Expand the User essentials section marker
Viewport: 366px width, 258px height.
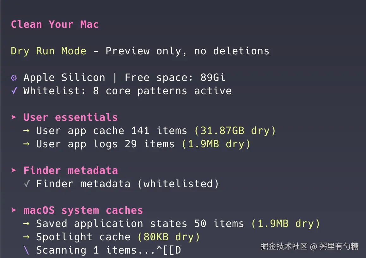pyautogui.click(x=14, y=117)
